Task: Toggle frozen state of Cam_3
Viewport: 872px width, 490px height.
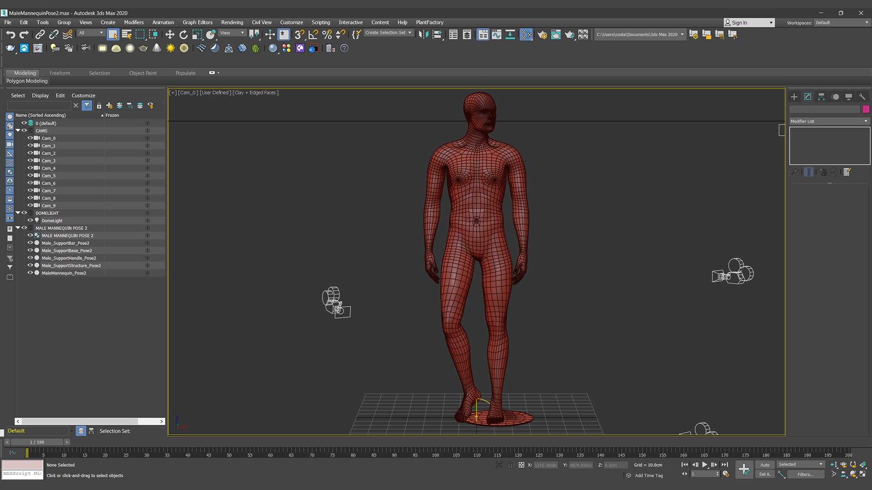Action: tap(147, 161)
